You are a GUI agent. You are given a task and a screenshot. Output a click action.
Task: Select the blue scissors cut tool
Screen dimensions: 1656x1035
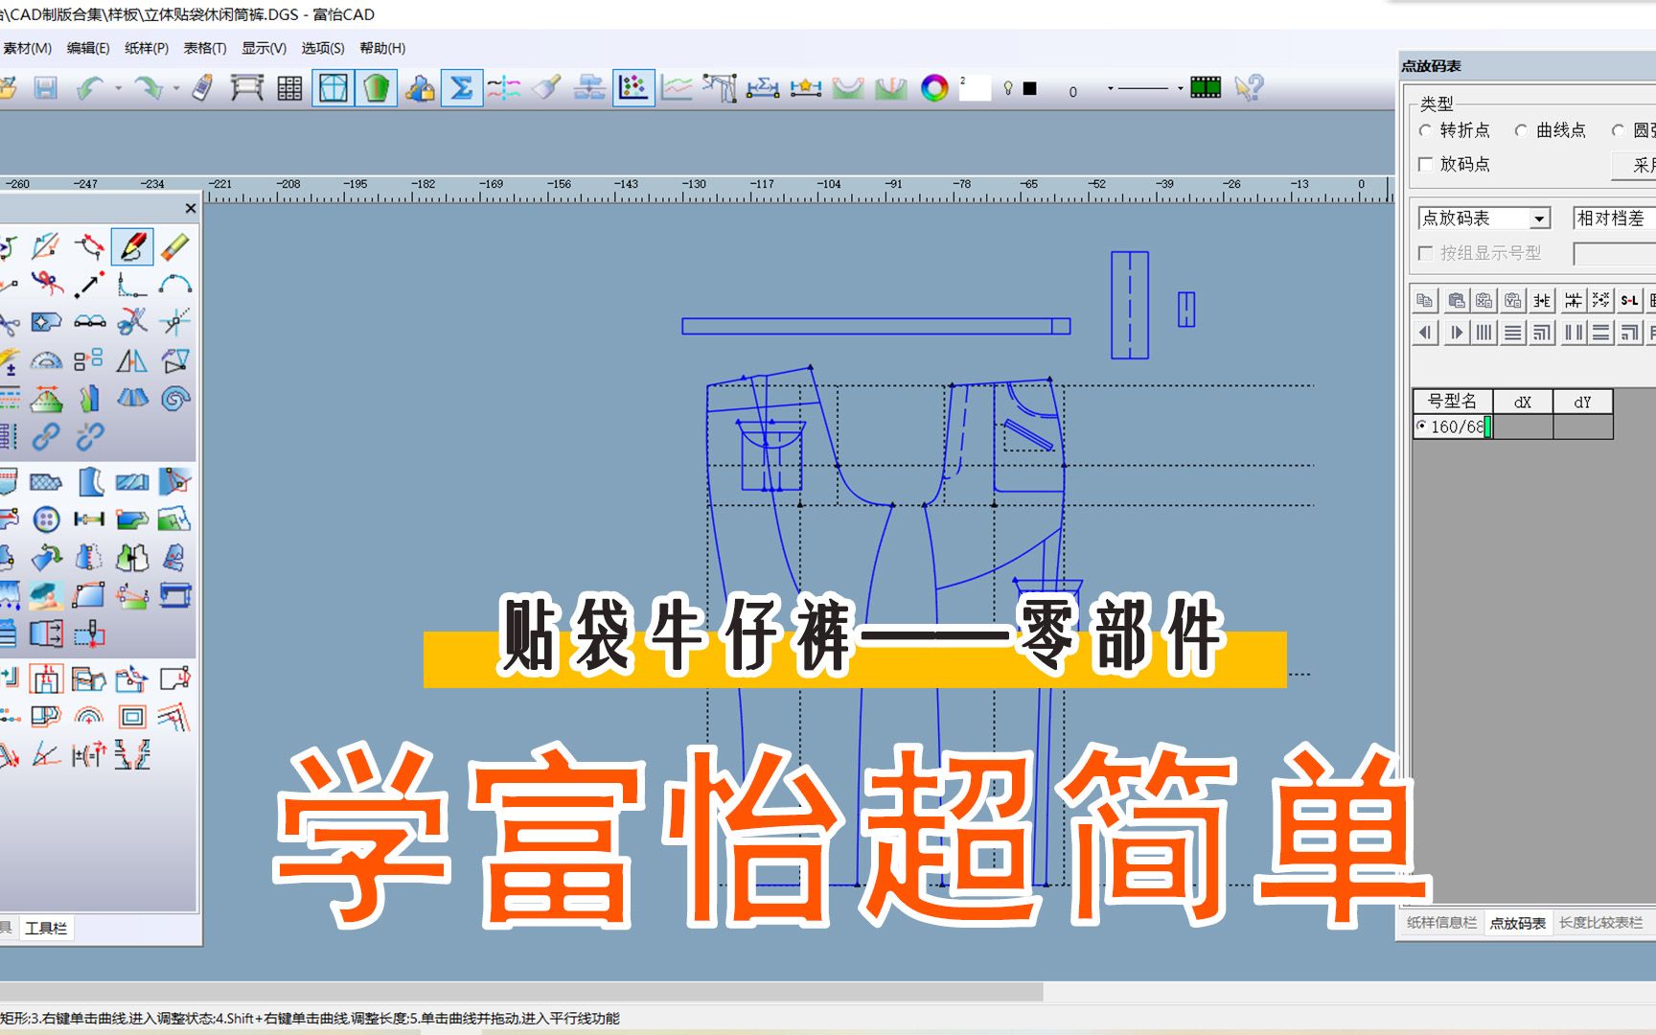(x=132, y=322)
